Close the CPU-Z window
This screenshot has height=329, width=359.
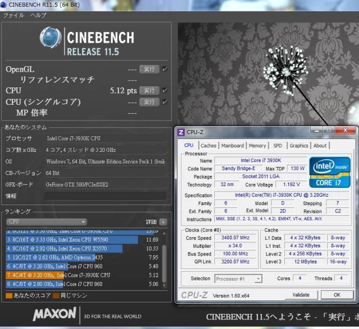[346, 130]
